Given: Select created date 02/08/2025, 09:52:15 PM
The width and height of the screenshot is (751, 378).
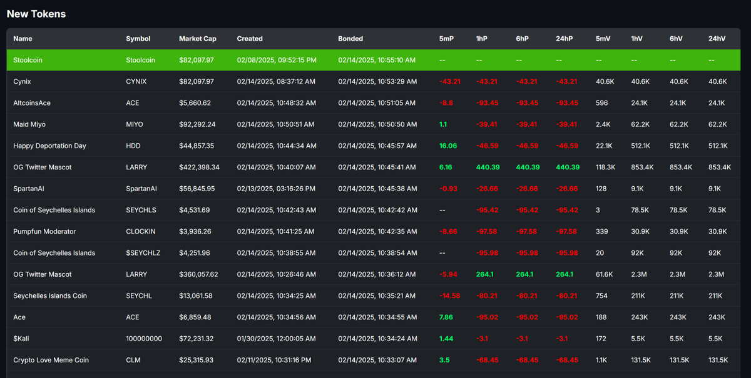Looking at the screenshot, I should coord(276,60).
